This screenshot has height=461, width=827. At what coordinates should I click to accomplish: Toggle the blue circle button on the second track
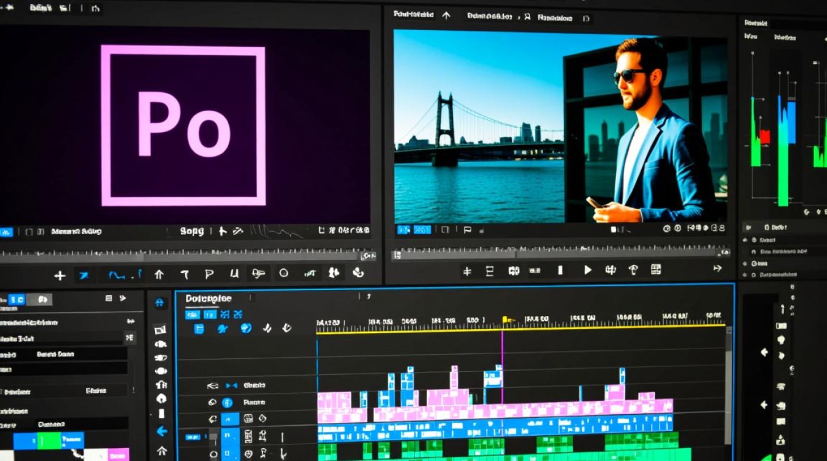[x=227, y=403]
